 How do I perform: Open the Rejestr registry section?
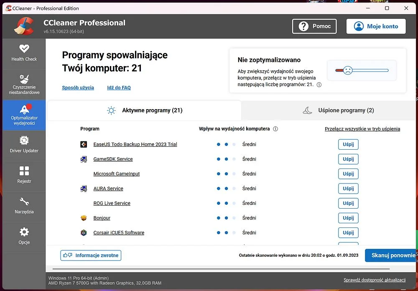(24, 176)
